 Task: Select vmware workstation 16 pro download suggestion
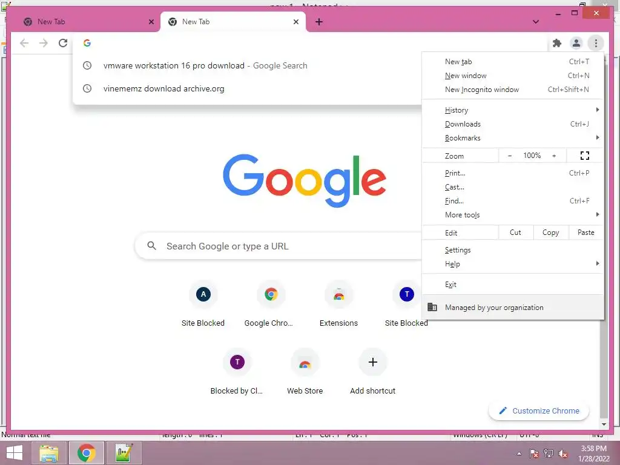247,65
